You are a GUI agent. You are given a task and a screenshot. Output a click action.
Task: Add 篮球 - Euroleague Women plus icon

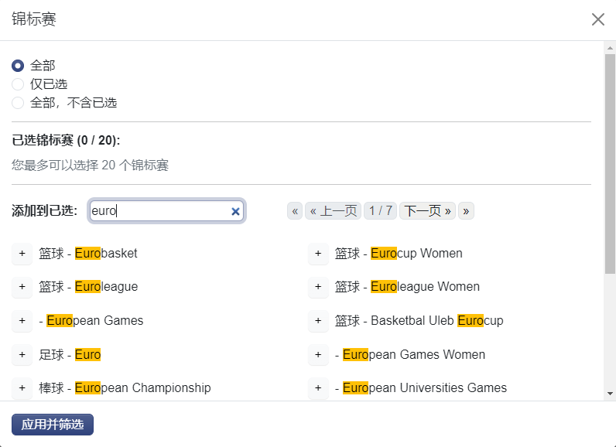[x=318, y=287]
